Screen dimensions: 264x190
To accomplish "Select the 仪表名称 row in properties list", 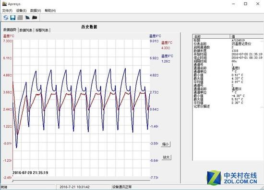I will 228,44.
